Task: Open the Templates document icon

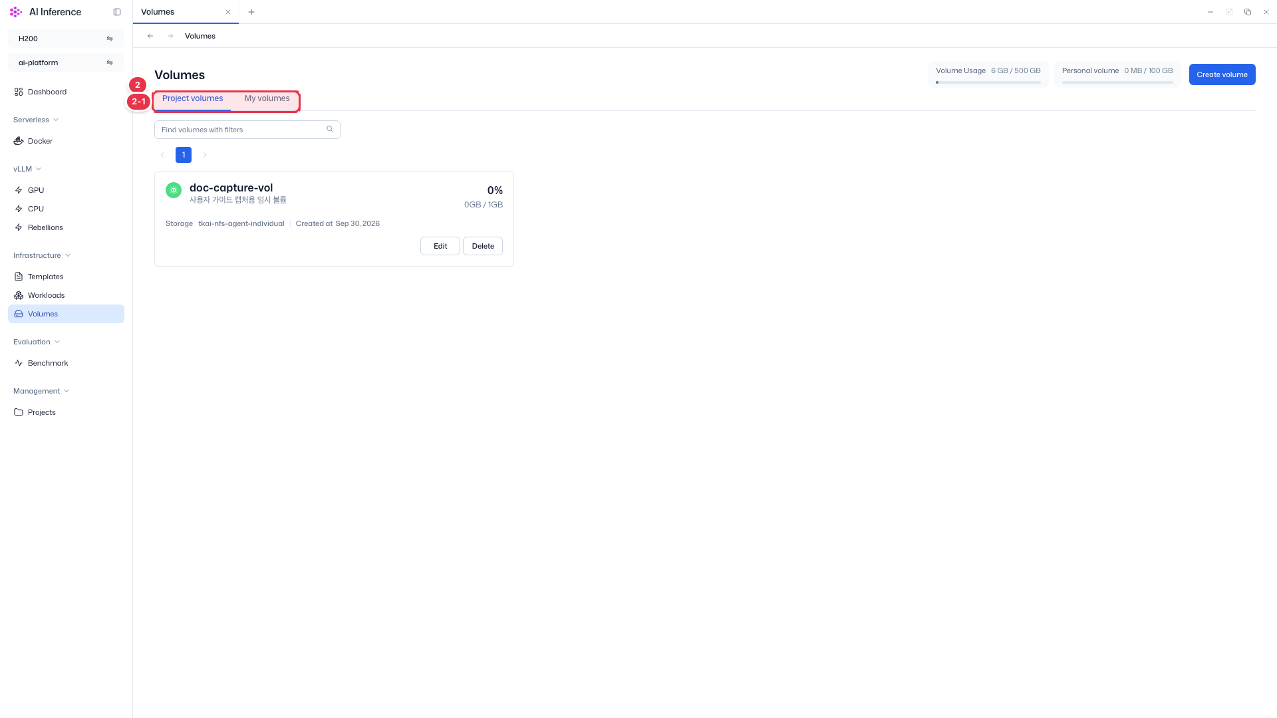Action: (19, 277)
